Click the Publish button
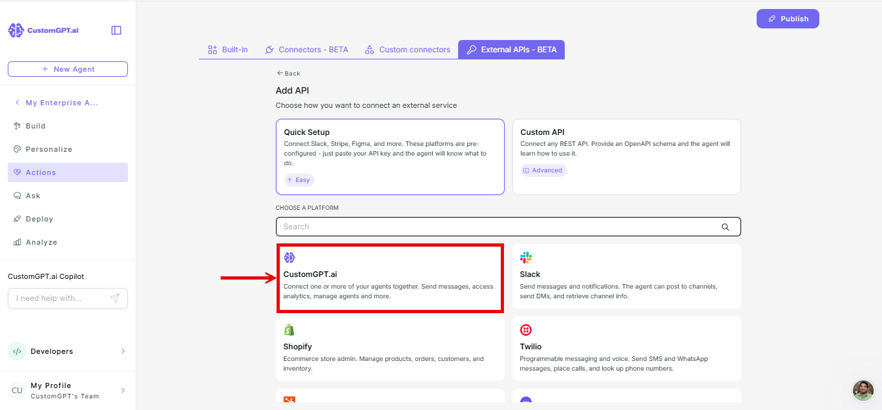 click(788, 19)
